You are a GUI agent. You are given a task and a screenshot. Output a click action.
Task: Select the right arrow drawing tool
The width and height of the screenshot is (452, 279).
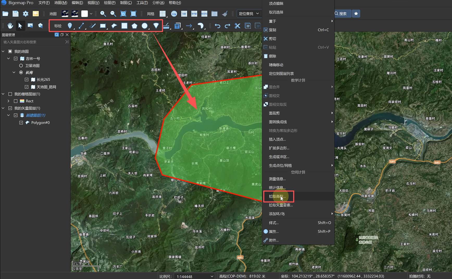coord(189,26)
